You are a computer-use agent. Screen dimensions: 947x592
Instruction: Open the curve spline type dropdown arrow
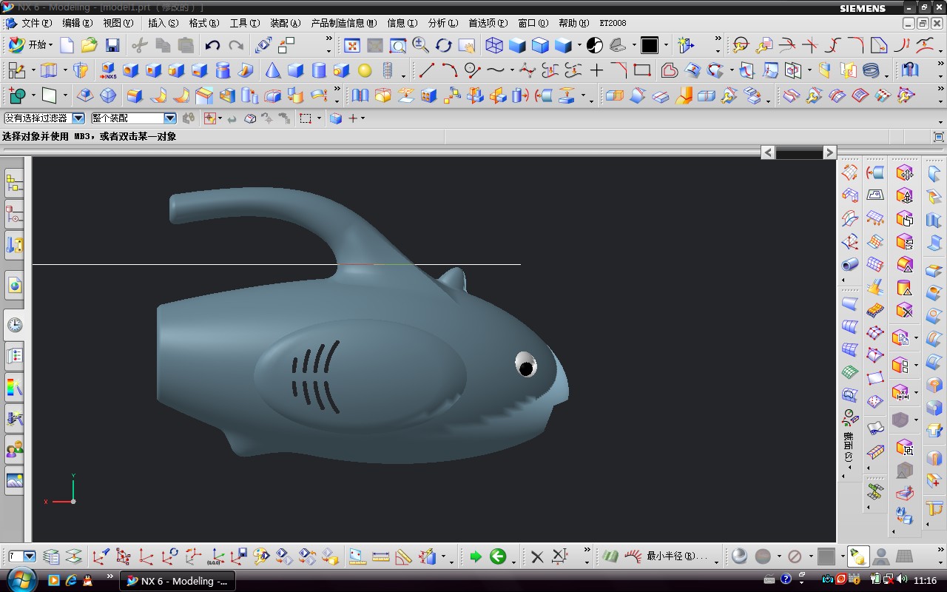coord(511,71)
